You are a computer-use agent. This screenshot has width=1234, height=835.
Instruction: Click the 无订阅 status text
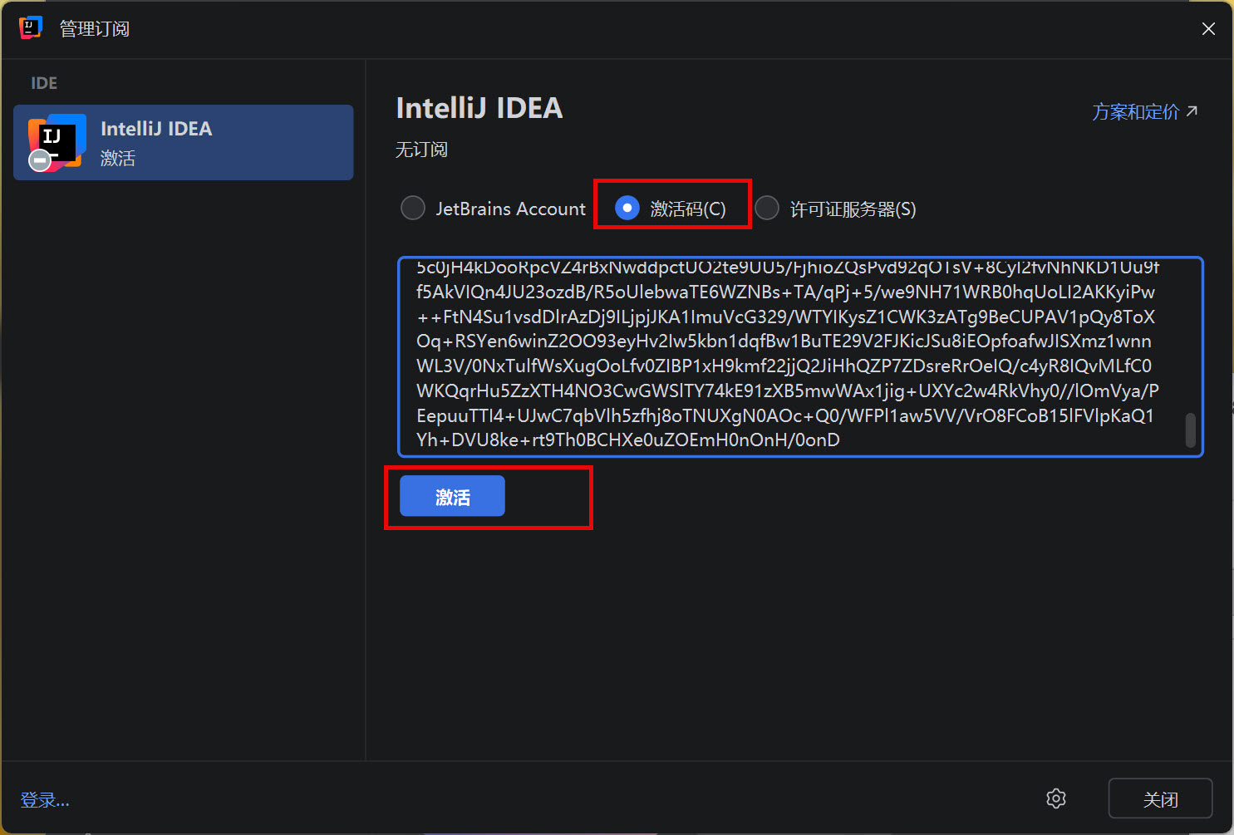(x=421, y=150)
